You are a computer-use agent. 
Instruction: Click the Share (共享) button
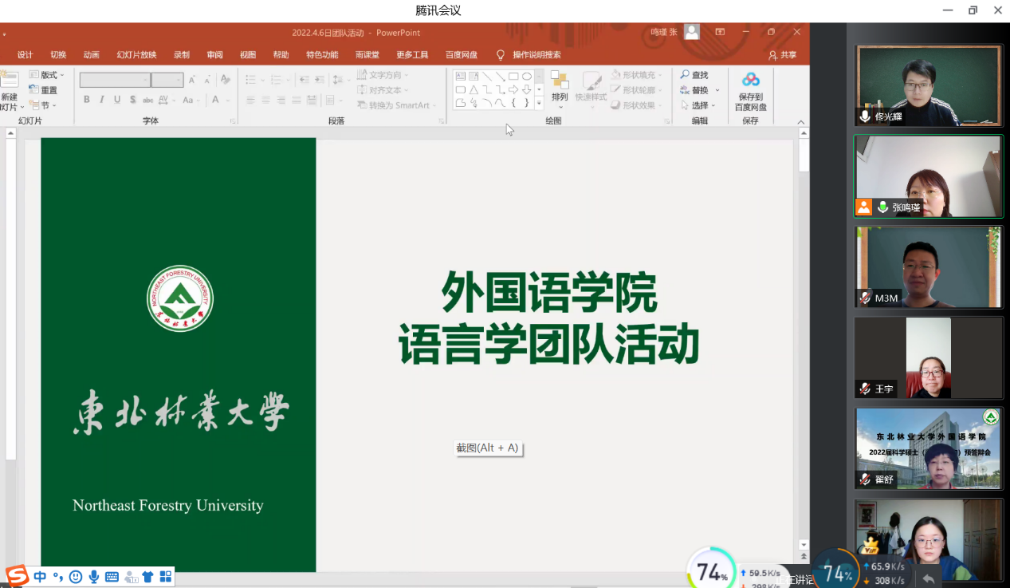click(x=782, y=55)
